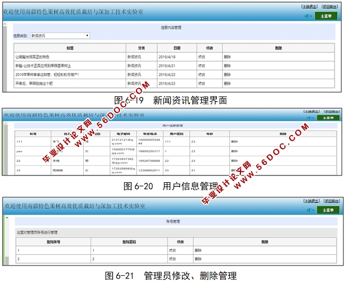
Task: Click the email cell 1560001779@qq.com
Action: click(x=123, y=151)
